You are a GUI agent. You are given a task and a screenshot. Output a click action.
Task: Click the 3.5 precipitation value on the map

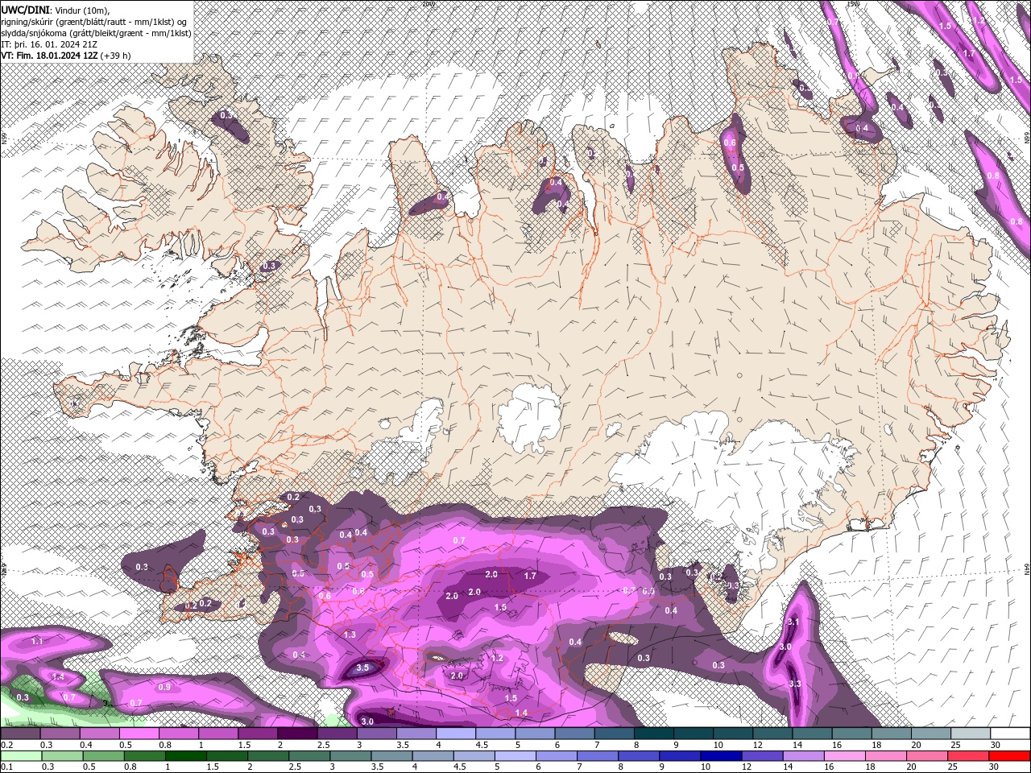click(x=362, y=668)
